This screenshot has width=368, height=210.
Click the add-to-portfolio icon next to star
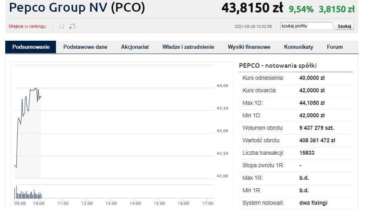(x=72, y=26)
